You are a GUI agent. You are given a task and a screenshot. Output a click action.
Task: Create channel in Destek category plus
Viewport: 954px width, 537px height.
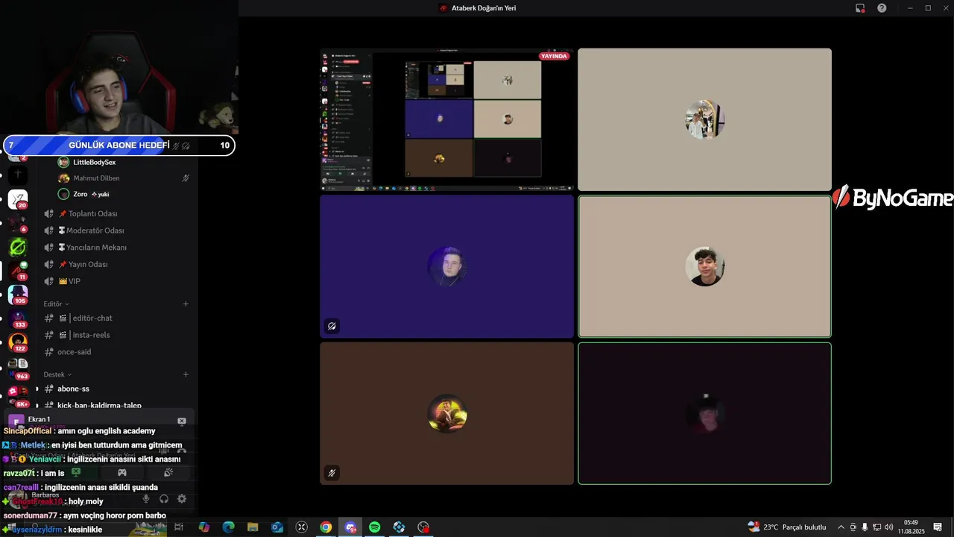click(x=186, y=374)
